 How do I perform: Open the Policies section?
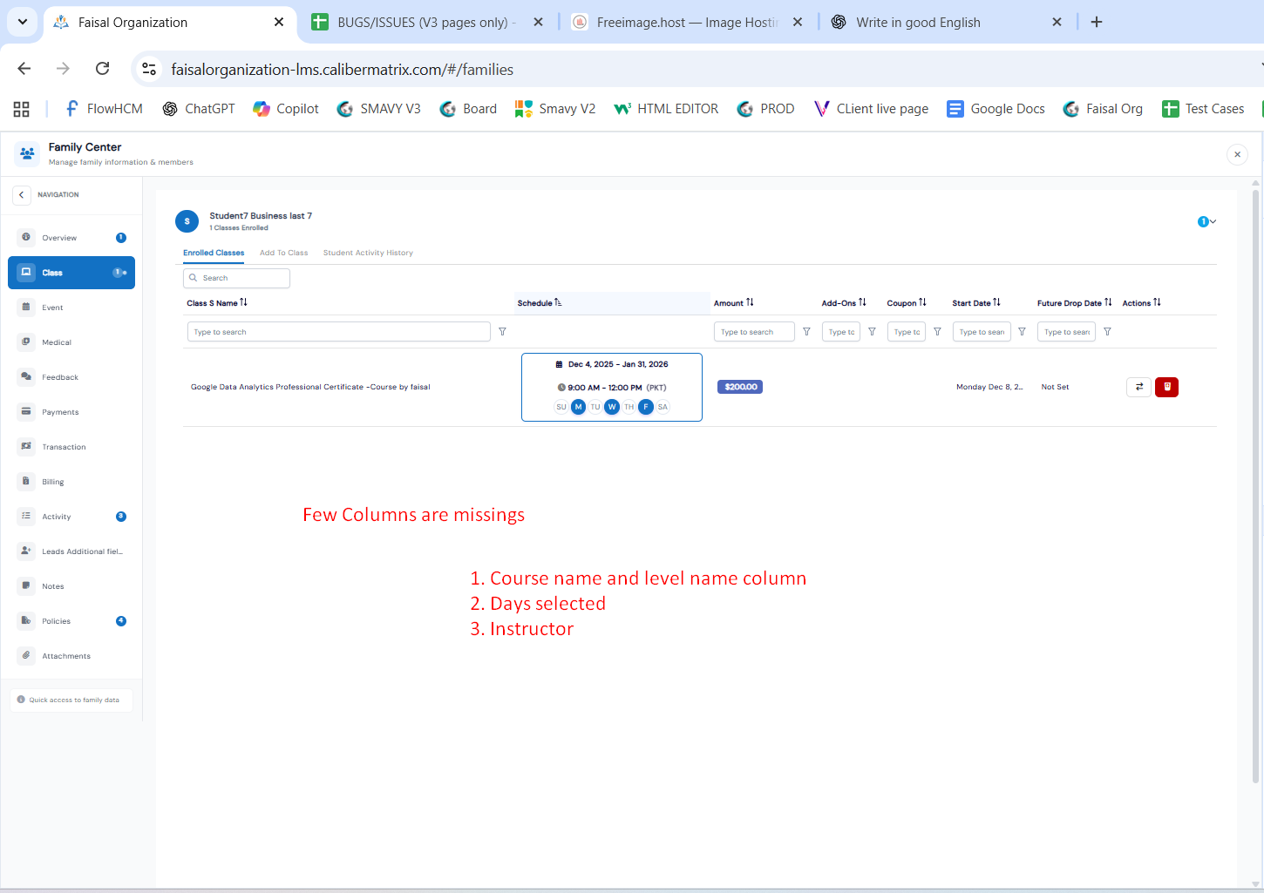point(71,621)
